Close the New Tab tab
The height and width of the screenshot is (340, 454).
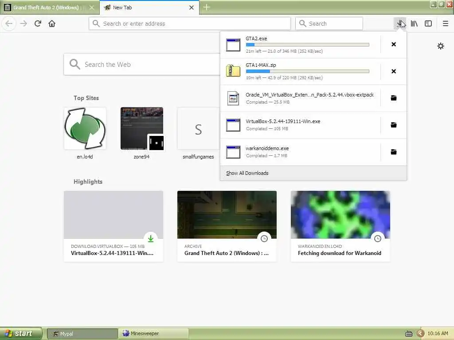[192, 8]
